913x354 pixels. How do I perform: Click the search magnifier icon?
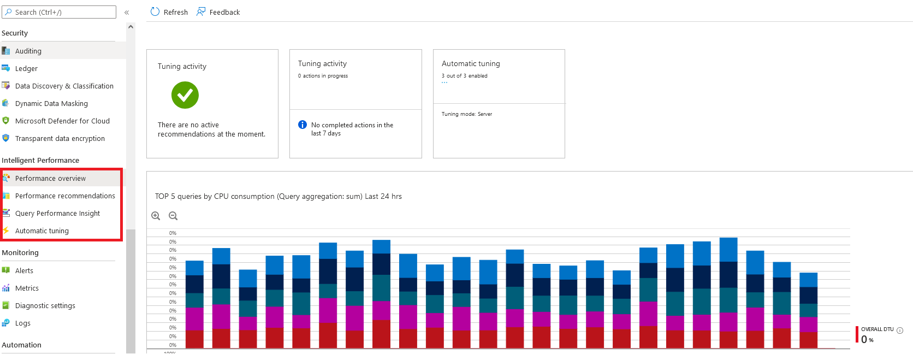pyautogui.click(x=8, y=12)
